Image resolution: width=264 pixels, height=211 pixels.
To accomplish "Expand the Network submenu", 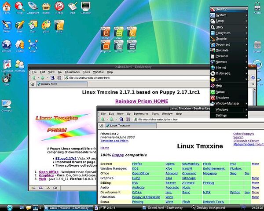I will (229, 62).
